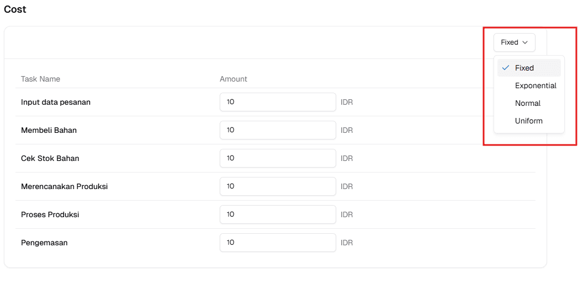Click IDR label beside Membeli Bahan

point(347,131)
